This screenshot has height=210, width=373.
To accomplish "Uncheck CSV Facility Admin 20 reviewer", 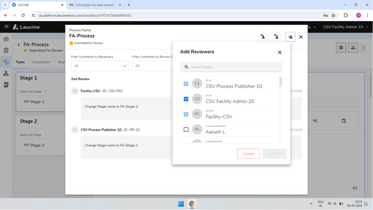I will pos(186,99).
